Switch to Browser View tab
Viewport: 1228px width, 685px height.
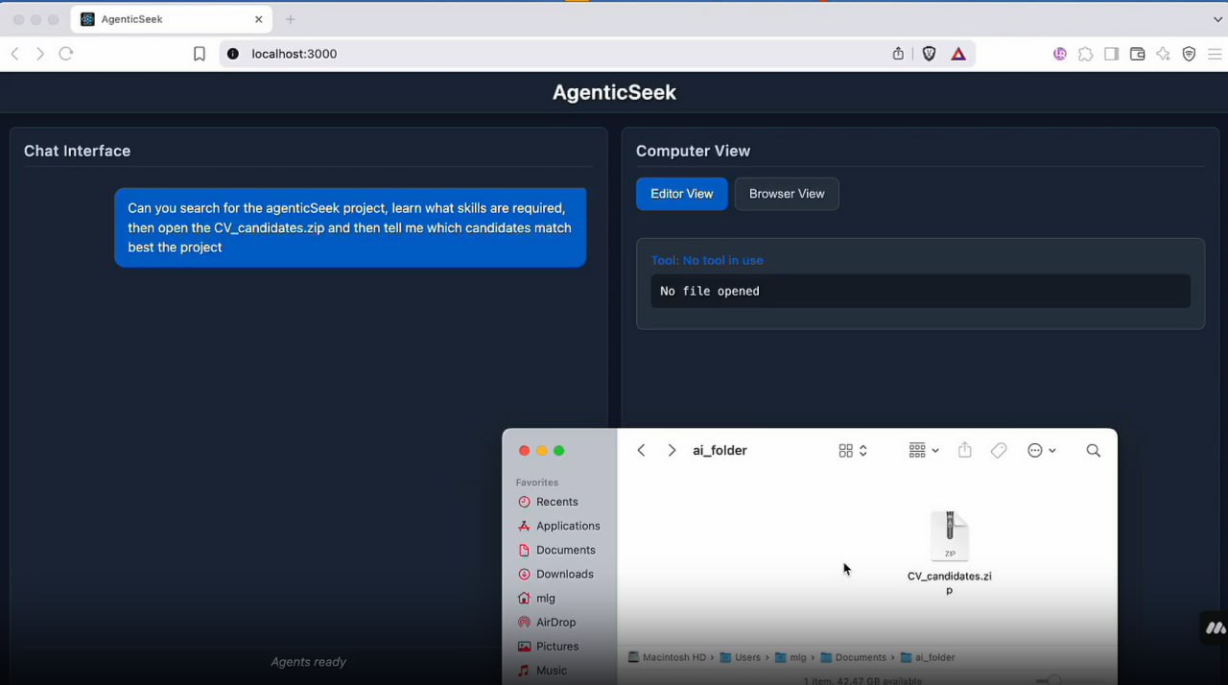click(786, 194)
